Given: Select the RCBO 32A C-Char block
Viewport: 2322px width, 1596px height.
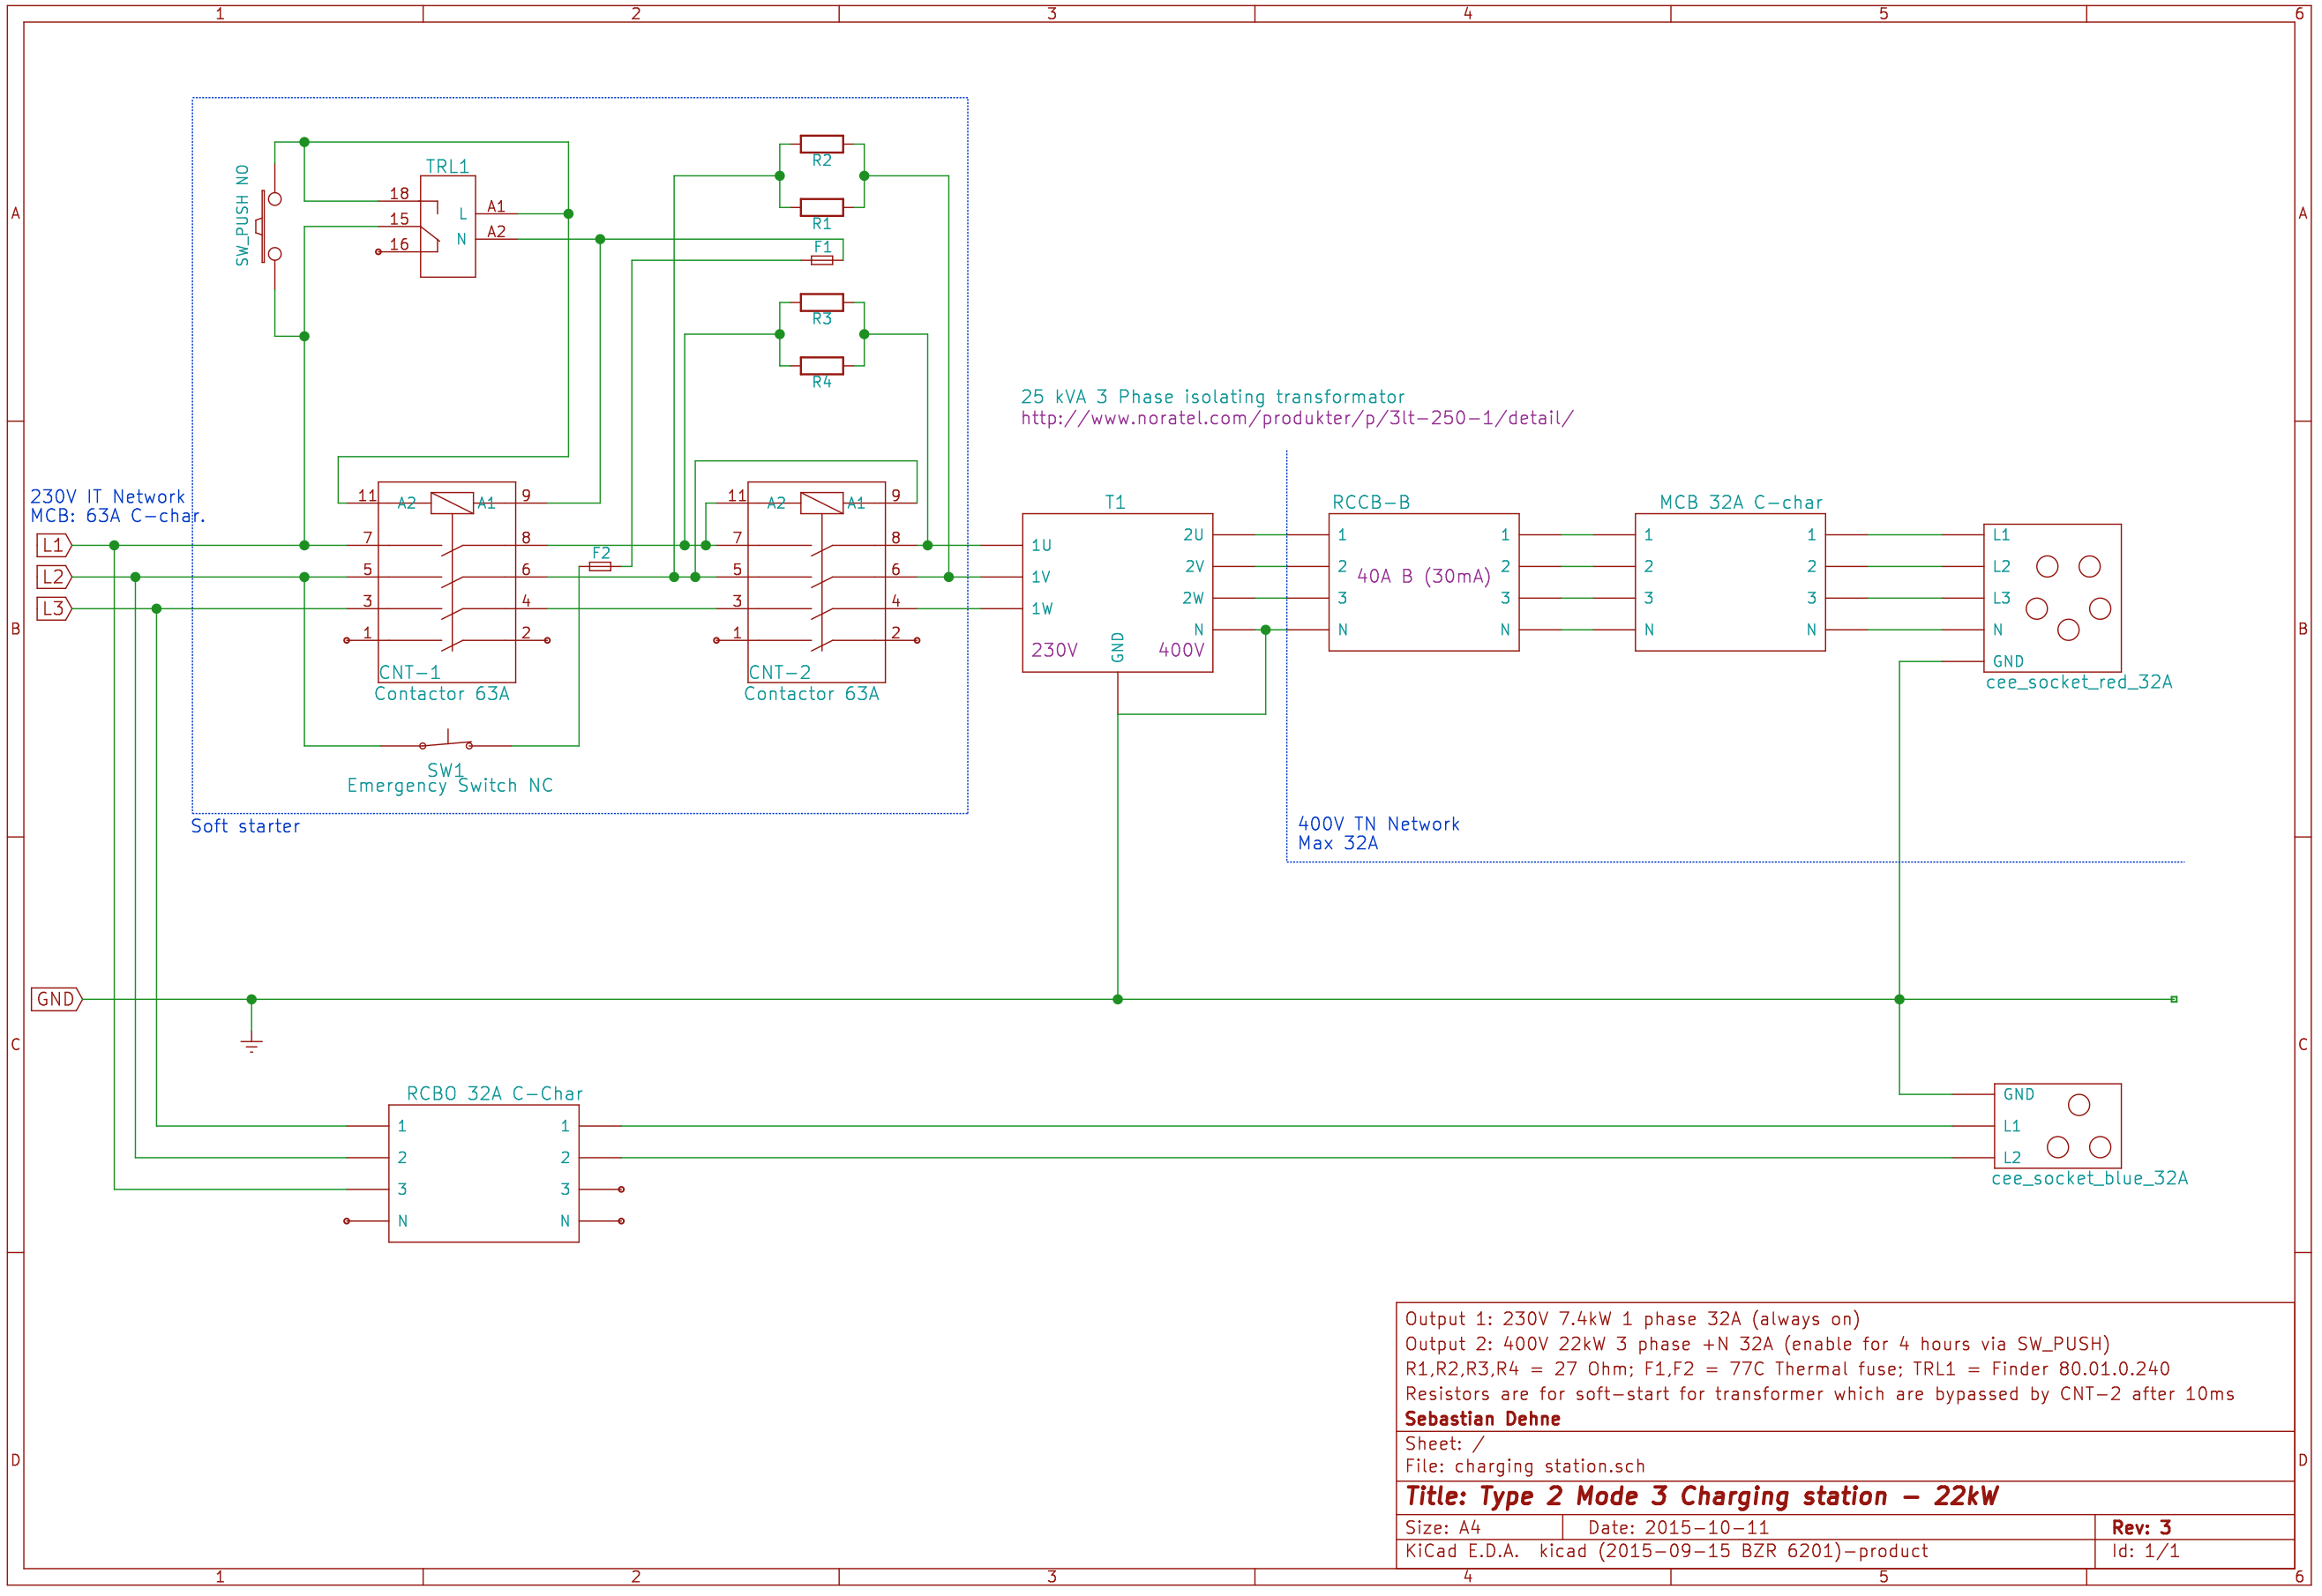Looking at the screenshot, I should (x=484, y=1173).
